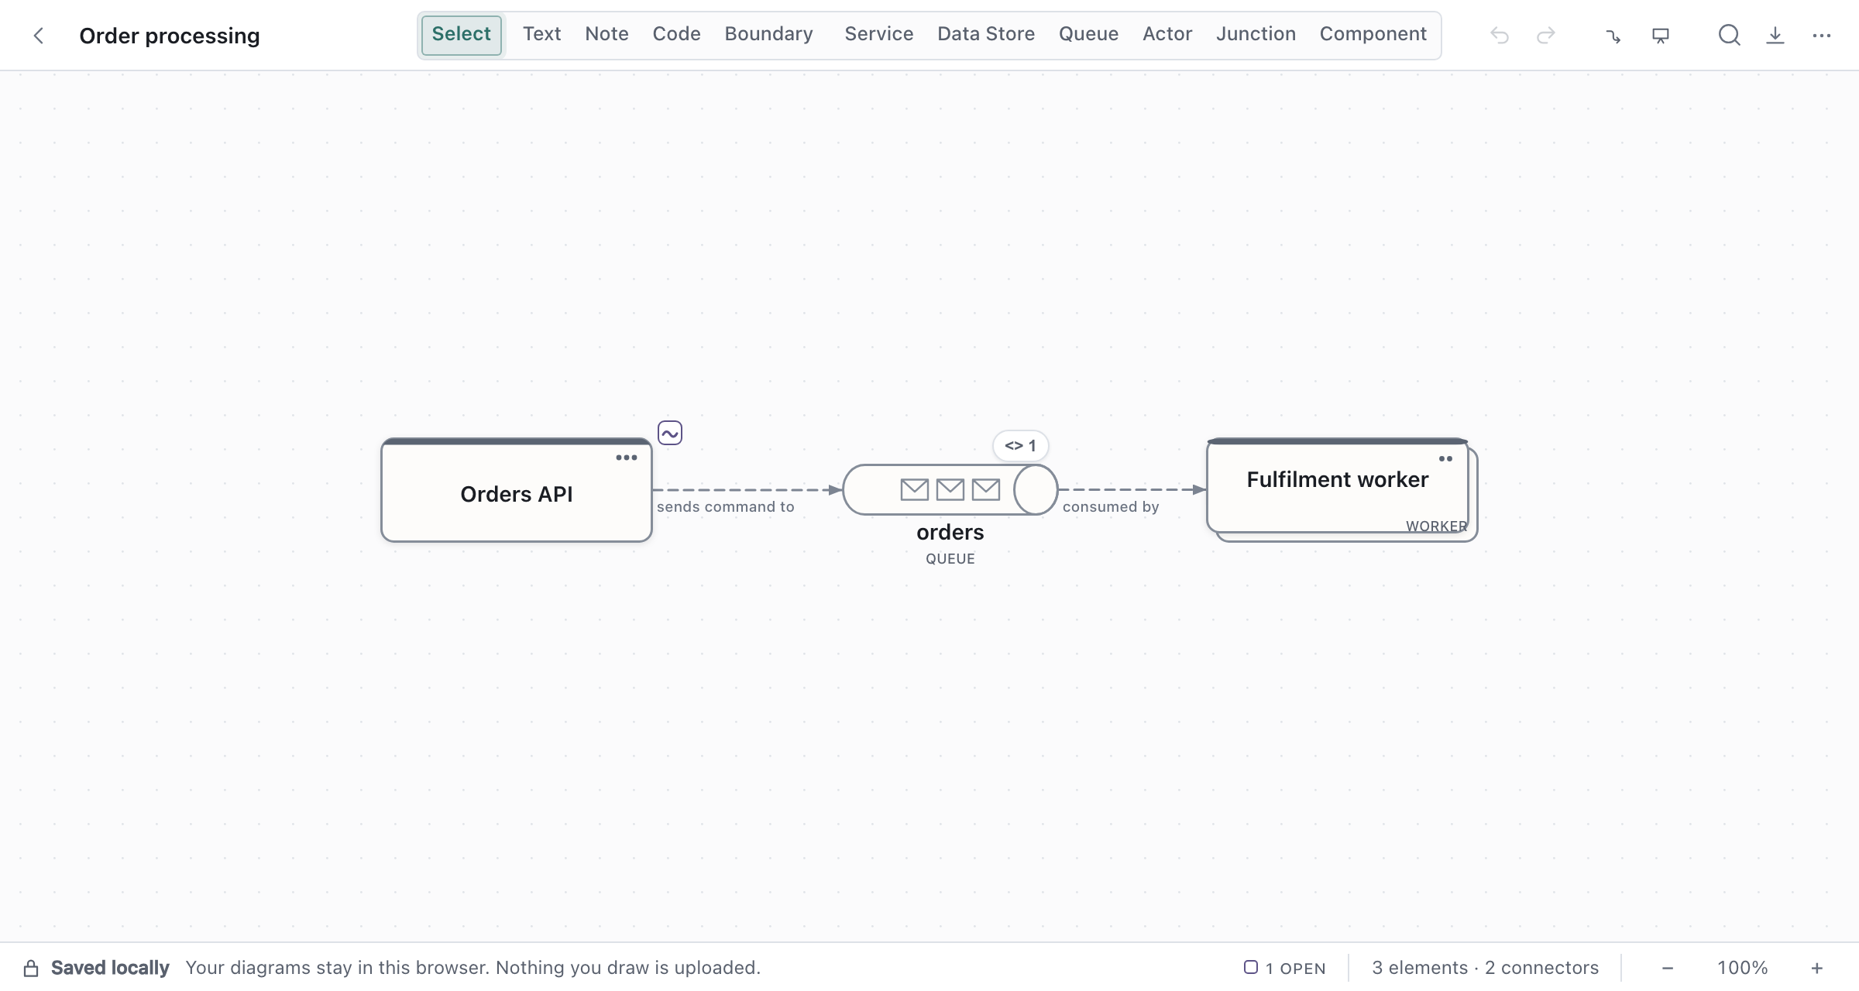Choose the Note tool
This screenshot has width=1859, height=991.
coord(606,34)
